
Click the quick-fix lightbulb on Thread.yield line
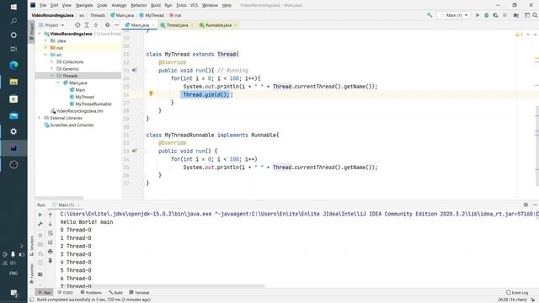(x=151, y=93)
